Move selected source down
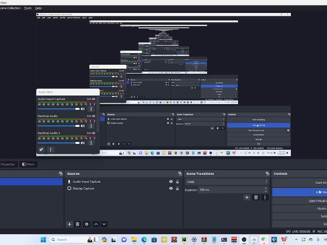Screen dimensions: 327x245 [x=104, y=224]
